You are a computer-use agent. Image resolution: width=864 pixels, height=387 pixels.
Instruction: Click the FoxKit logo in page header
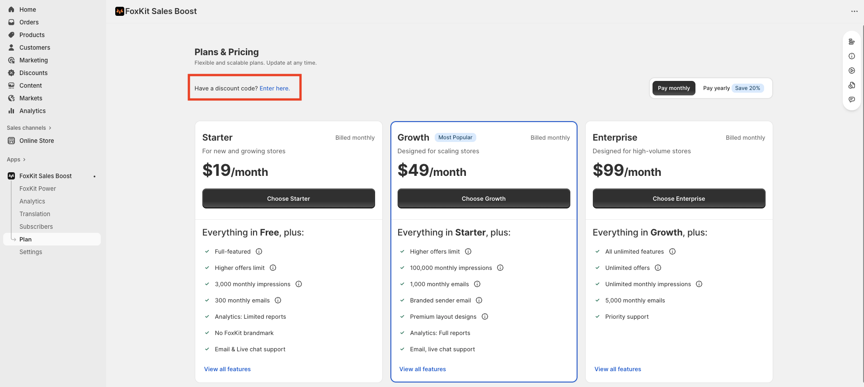click(x=120, y=11)
